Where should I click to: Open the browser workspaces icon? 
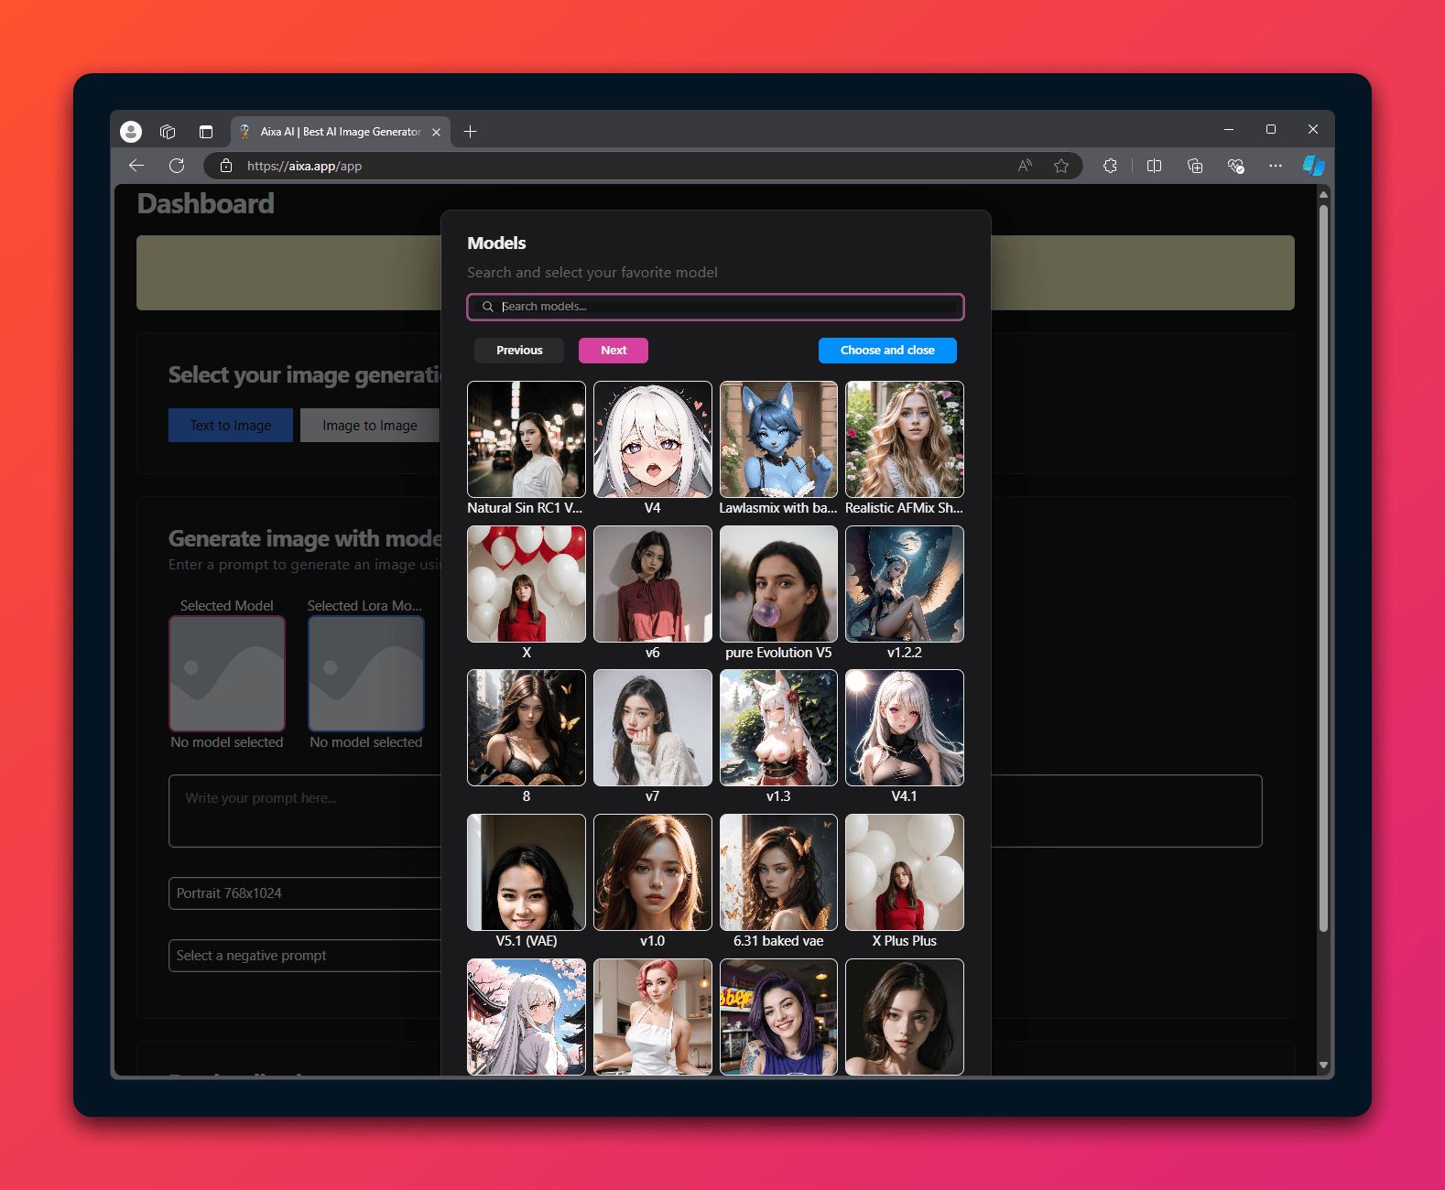click(168, 132)
